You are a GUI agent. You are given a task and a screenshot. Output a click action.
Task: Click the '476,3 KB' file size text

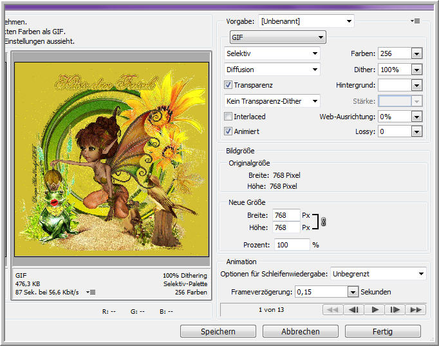click(x=28, y=284)
